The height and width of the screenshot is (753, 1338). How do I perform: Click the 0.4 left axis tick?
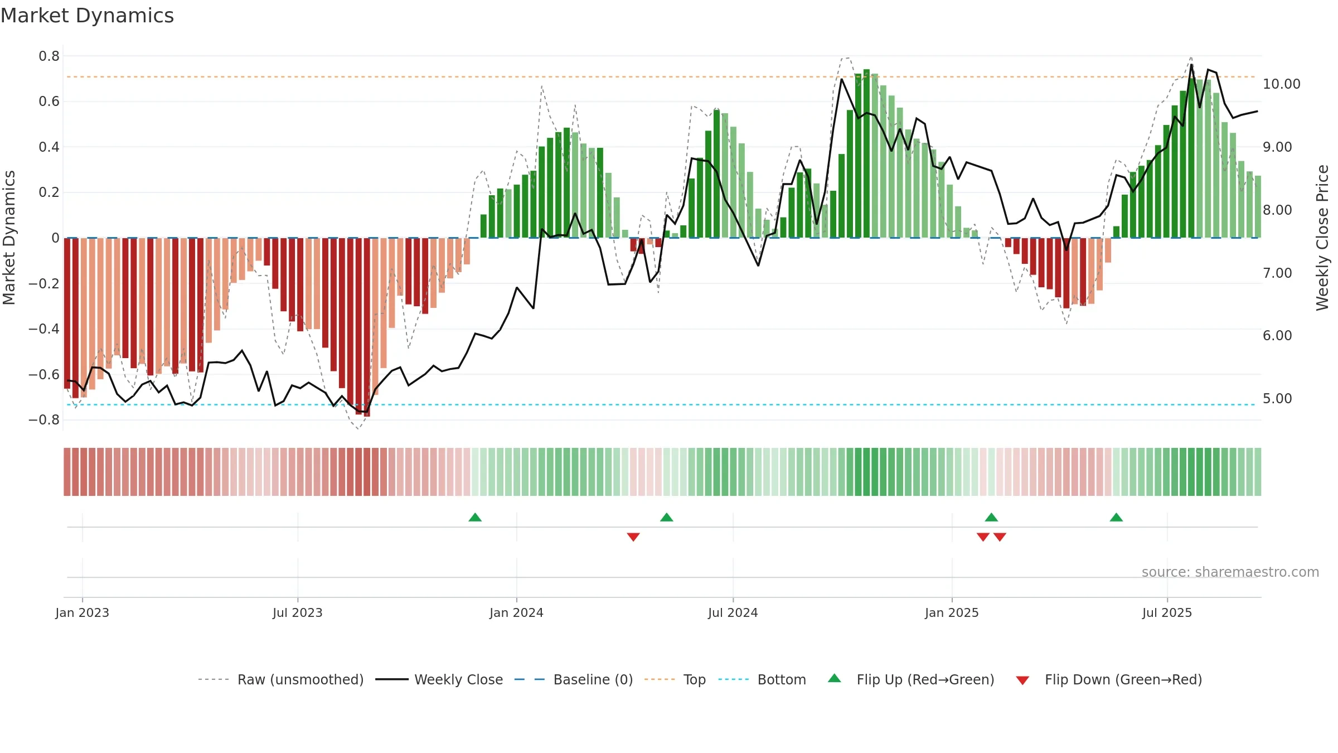coord(49,147)
